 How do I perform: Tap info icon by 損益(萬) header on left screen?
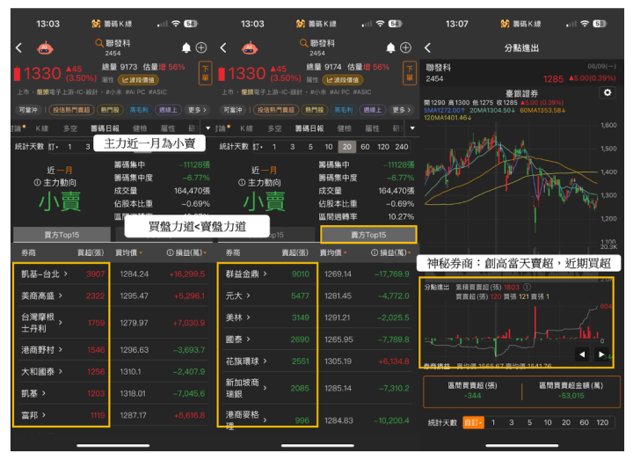tap(170, 252)
